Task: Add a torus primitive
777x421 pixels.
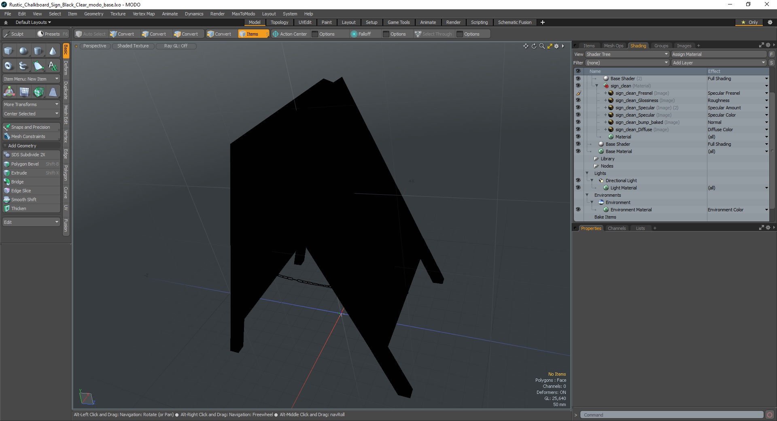Action: coord(8,66)
